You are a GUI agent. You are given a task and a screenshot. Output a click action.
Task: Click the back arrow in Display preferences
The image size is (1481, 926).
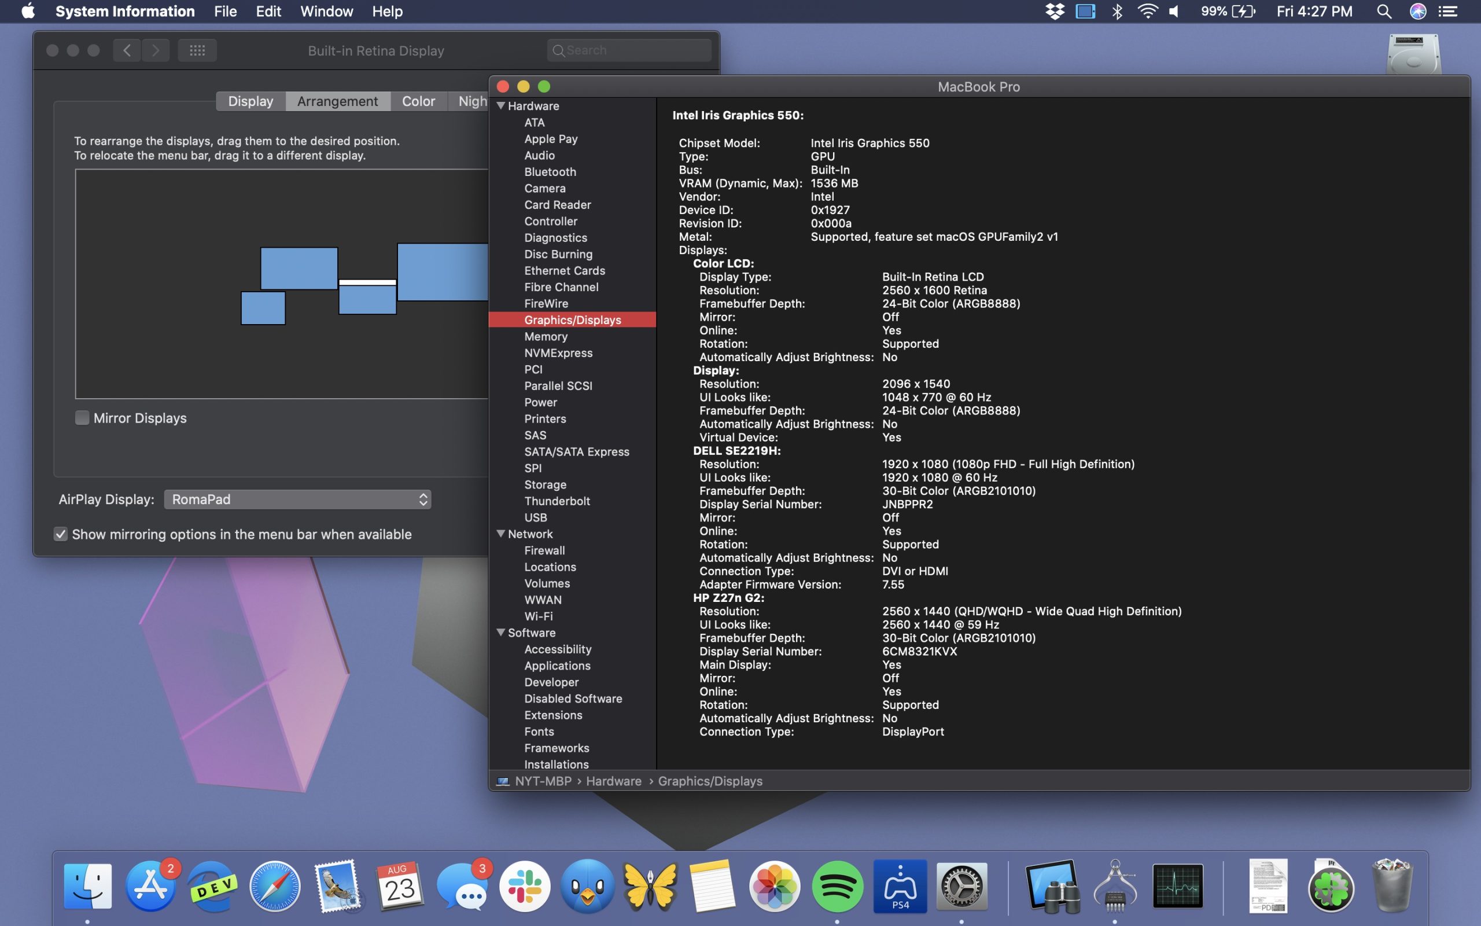click(x=127, y=50)
